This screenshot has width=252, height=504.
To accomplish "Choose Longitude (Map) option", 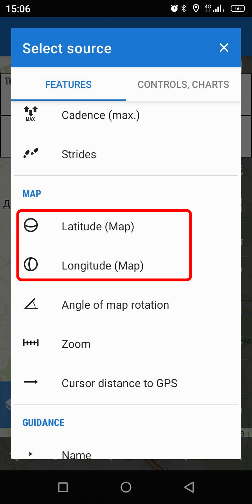I will (x=103, y=266).
